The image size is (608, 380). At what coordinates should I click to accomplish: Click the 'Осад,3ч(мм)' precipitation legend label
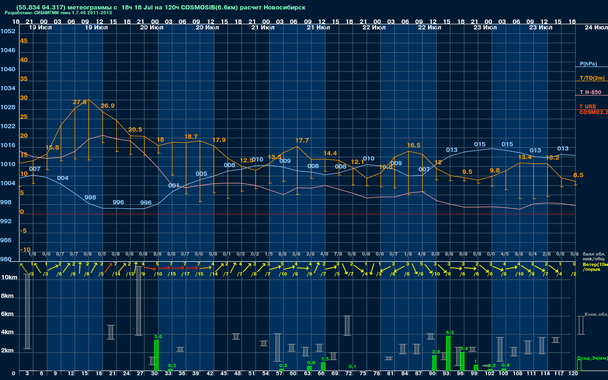point(592,358)
